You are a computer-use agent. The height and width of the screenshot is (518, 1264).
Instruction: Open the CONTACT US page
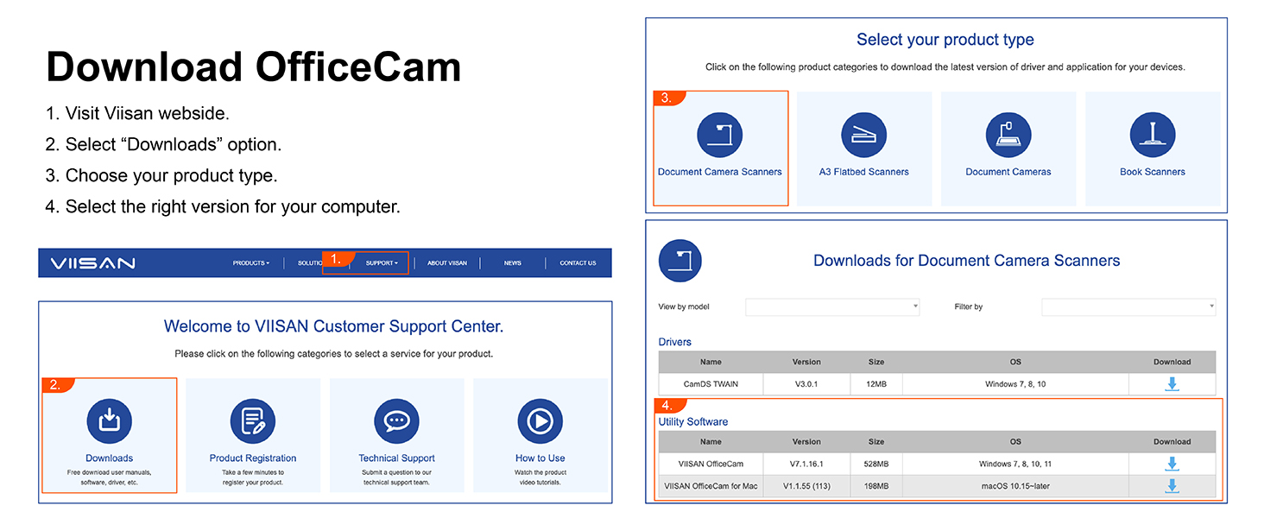pos(578,263)
